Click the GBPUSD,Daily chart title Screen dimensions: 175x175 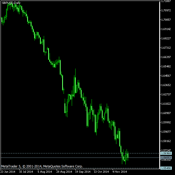(x=11, y=3)
